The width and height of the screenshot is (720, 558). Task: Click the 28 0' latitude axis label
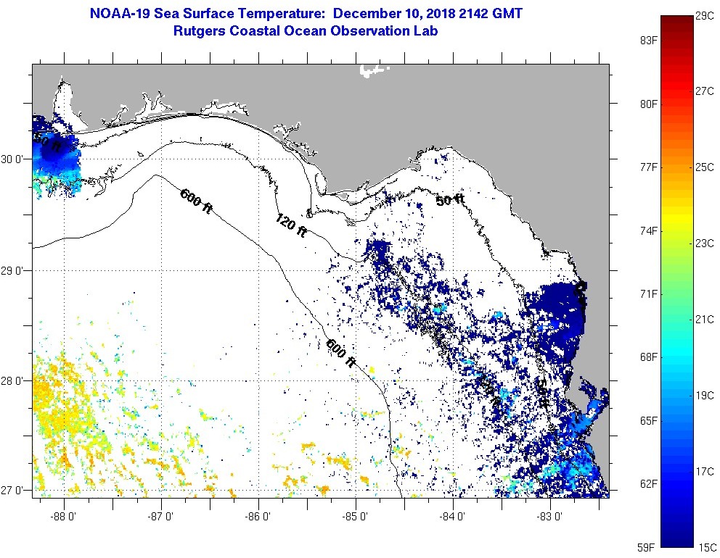(15, 380)
